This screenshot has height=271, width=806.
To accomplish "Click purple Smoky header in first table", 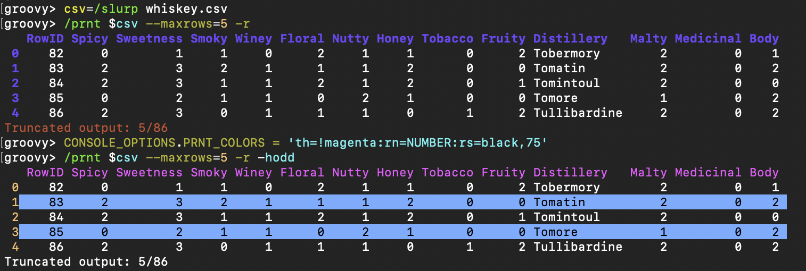I will (x=209, y=39).
